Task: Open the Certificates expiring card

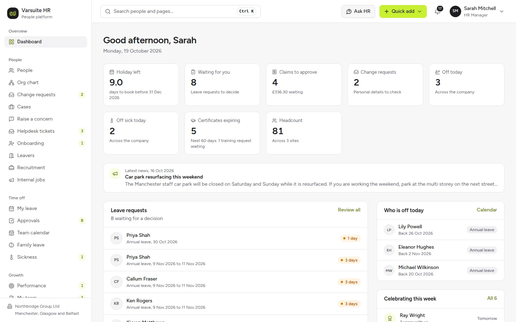Action: click(222, 133)
